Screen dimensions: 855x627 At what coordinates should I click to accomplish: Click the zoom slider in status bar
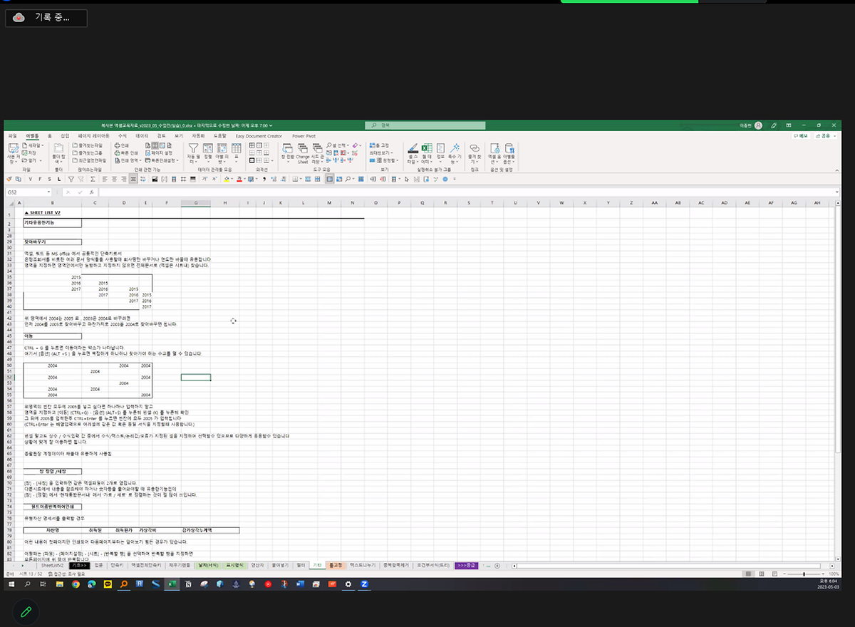(804, 574)
